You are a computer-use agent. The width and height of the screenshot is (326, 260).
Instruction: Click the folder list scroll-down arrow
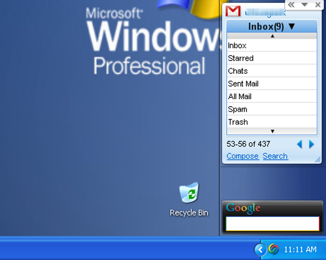click(272, 131)
